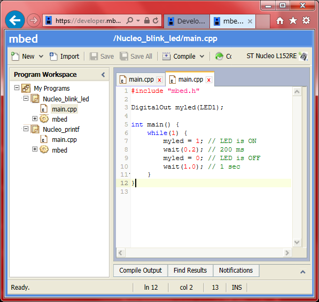Viewport: 319px width, 302px height.
Task: Click the New program icon
Action: tap(15, 56)
